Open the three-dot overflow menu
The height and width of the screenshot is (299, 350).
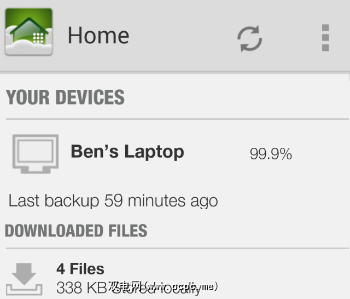pos(325,38)
